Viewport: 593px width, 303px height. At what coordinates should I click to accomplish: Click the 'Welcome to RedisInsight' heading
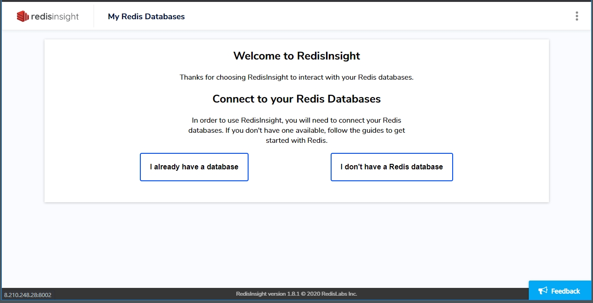pos(296,56)
